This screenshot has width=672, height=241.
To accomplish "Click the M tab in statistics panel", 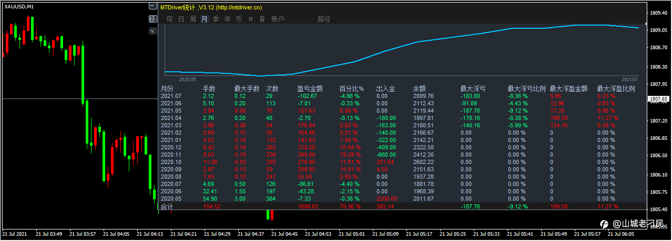I will point(251,19).
